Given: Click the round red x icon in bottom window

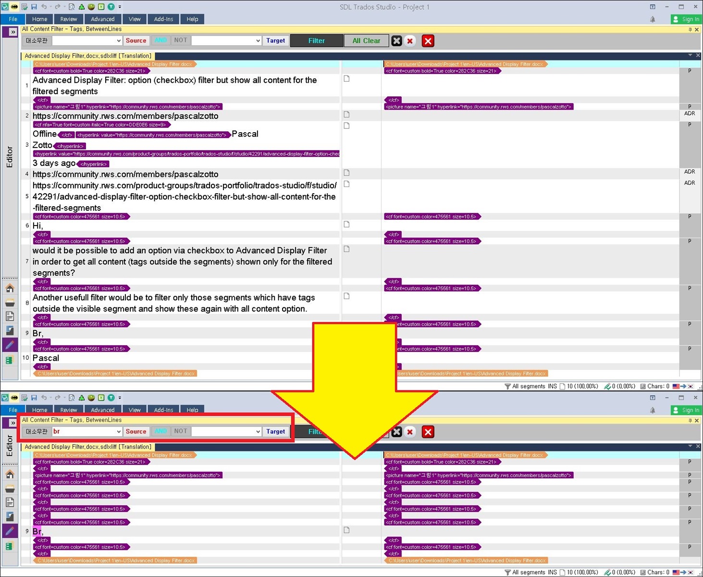Looking at the screenshot, I should (410, 432).
